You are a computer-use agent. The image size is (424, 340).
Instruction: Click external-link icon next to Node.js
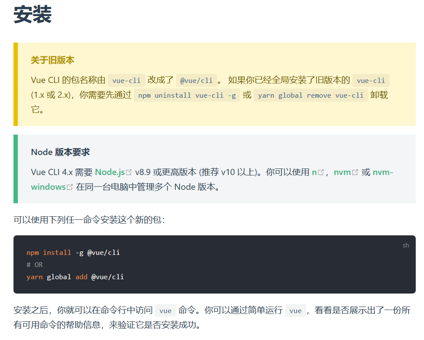coord(129,172)
